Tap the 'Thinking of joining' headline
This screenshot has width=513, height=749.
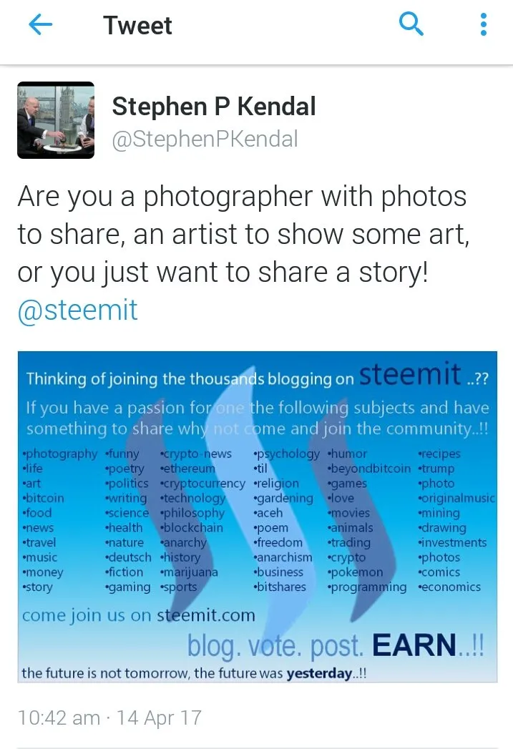pyautogui.click(x=190, y=379)
